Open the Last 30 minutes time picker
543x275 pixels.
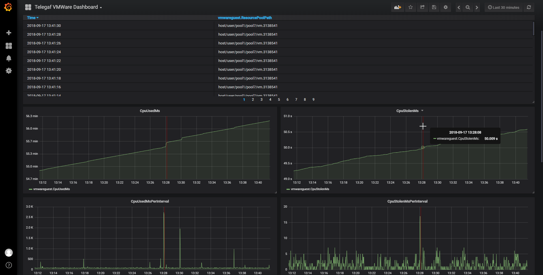click(504, 7)
